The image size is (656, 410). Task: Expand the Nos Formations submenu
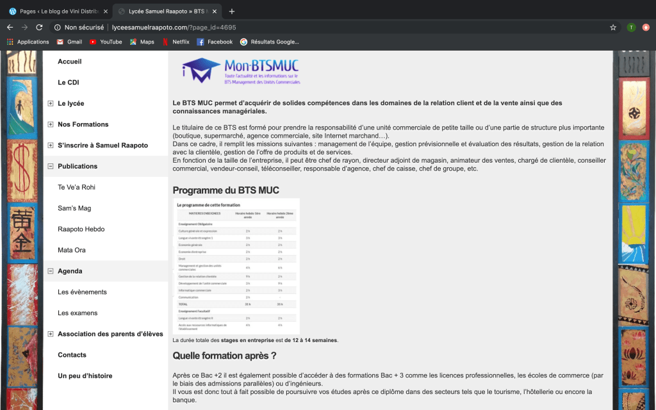pyautogui.click(x=51, y=124)
